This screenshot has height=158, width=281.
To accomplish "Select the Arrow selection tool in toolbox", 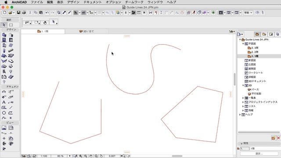I will (x=4, y=25).
